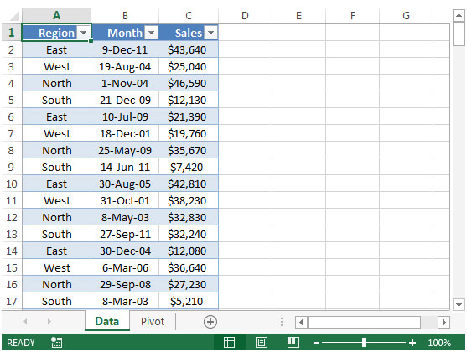Open zoom dialog via 100% label
The height and width of the screenshot is (352, 467).
[x=439, y=343]
